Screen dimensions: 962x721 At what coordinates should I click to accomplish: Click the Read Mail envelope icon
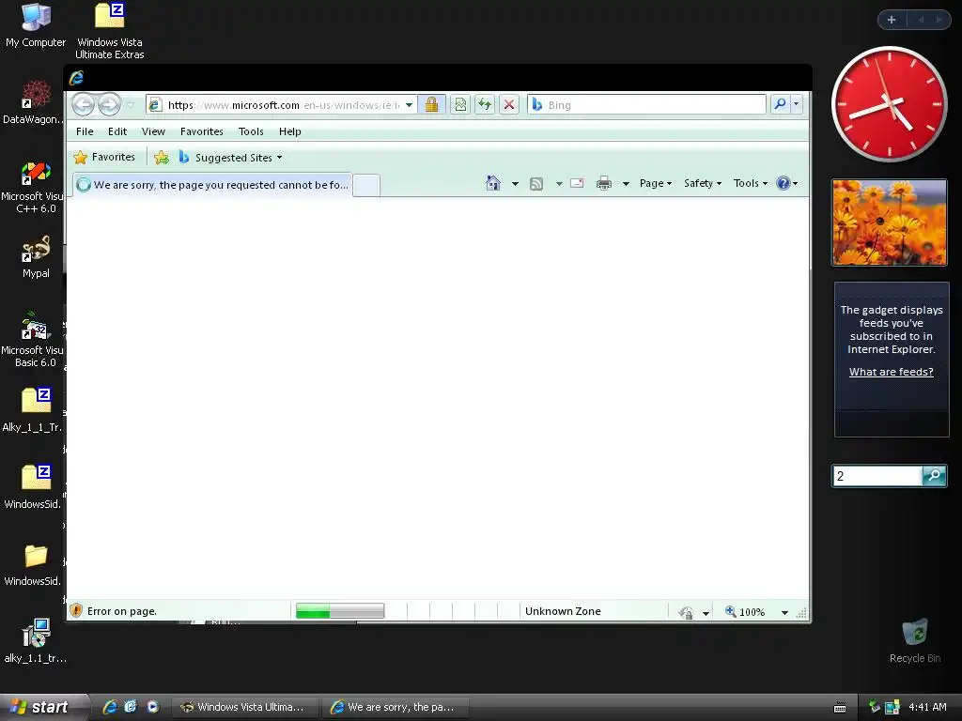point(577,183)
